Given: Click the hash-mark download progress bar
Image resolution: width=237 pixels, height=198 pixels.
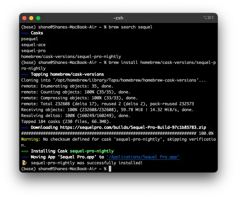Looking at the screenshot, I should [109, 133].
